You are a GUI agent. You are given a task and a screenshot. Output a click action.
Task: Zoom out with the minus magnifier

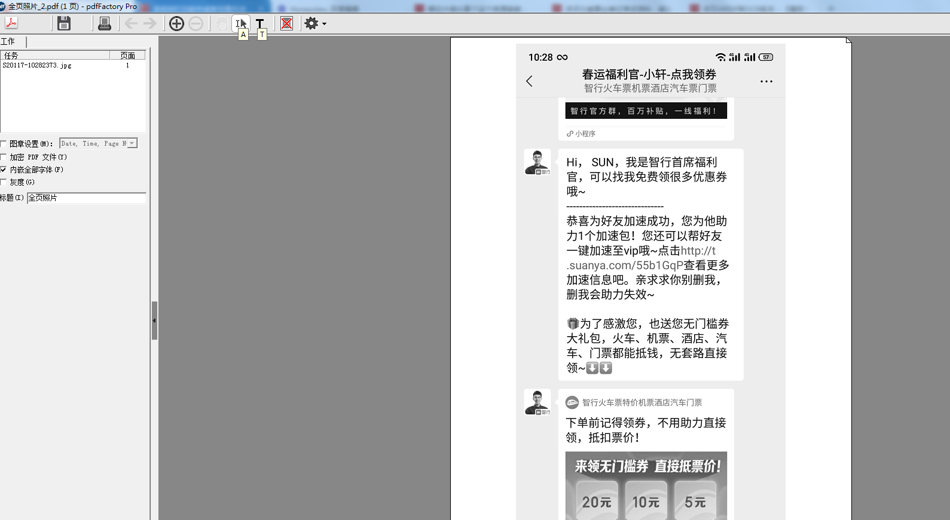pos(196,23)
